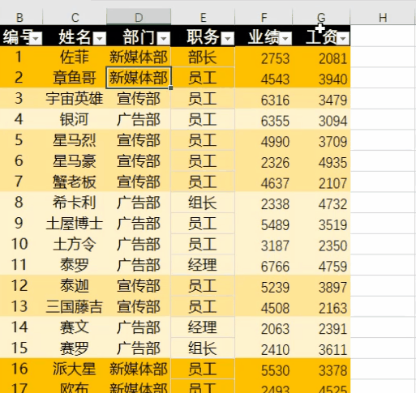Image resolution: width=416 pixels, height=393 pixels.
Task: Click 宣传部 in 宇宙英雄's row
Action: coord(139,99)
